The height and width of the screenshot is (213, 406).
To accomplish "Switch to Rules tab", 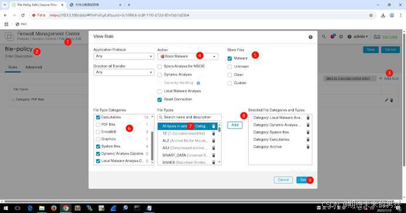I will (13, 67).
